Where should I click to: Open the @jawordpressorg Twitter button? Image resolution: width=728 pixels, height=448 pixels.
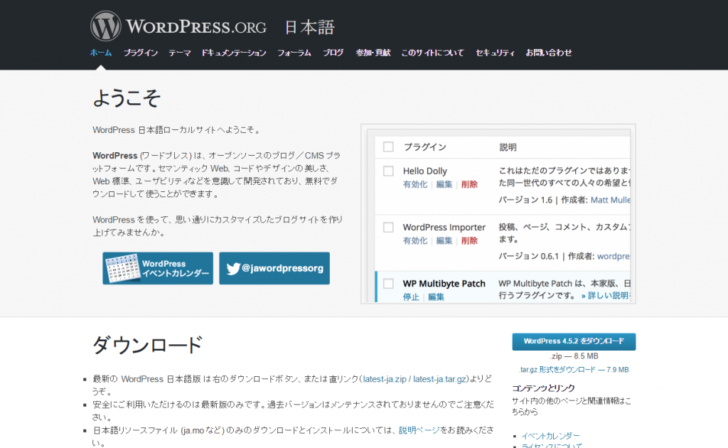tap(274, 268)
